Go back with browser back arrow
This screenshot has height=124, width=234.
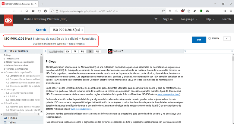click(x=14, y=11)
